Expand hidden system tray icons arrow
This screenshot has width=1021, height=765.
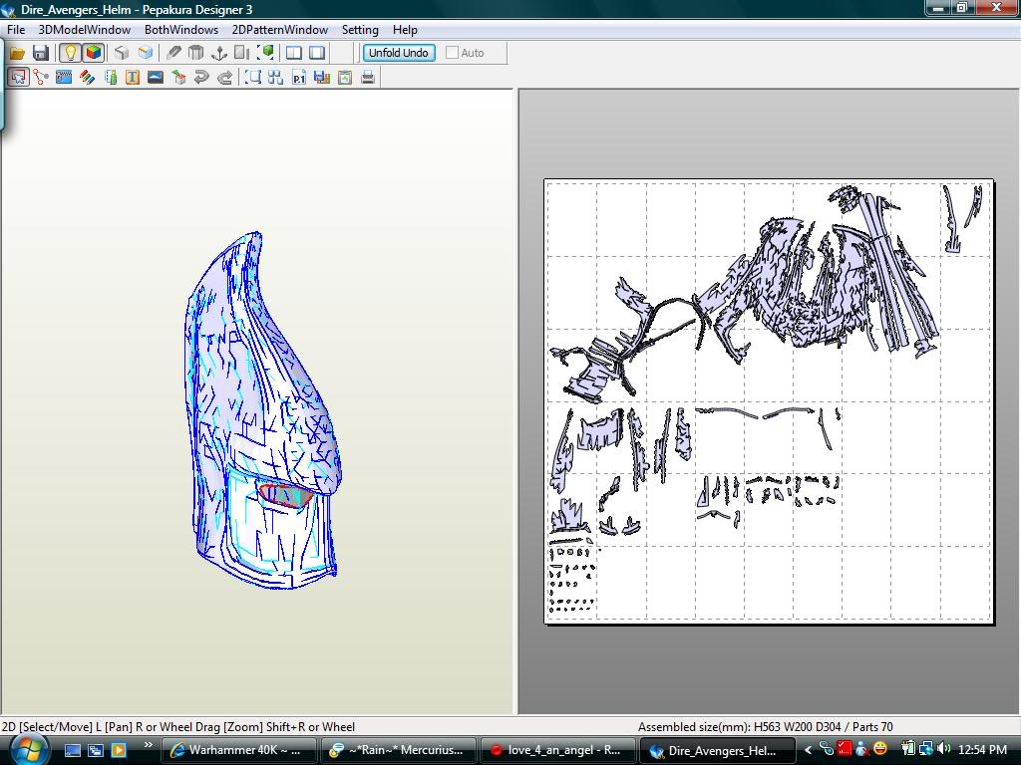pyautogui.click(x=808, y=750)
